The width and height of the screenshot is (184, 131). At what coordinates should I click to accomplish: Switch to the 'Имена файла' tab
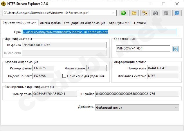click(50, 23)
